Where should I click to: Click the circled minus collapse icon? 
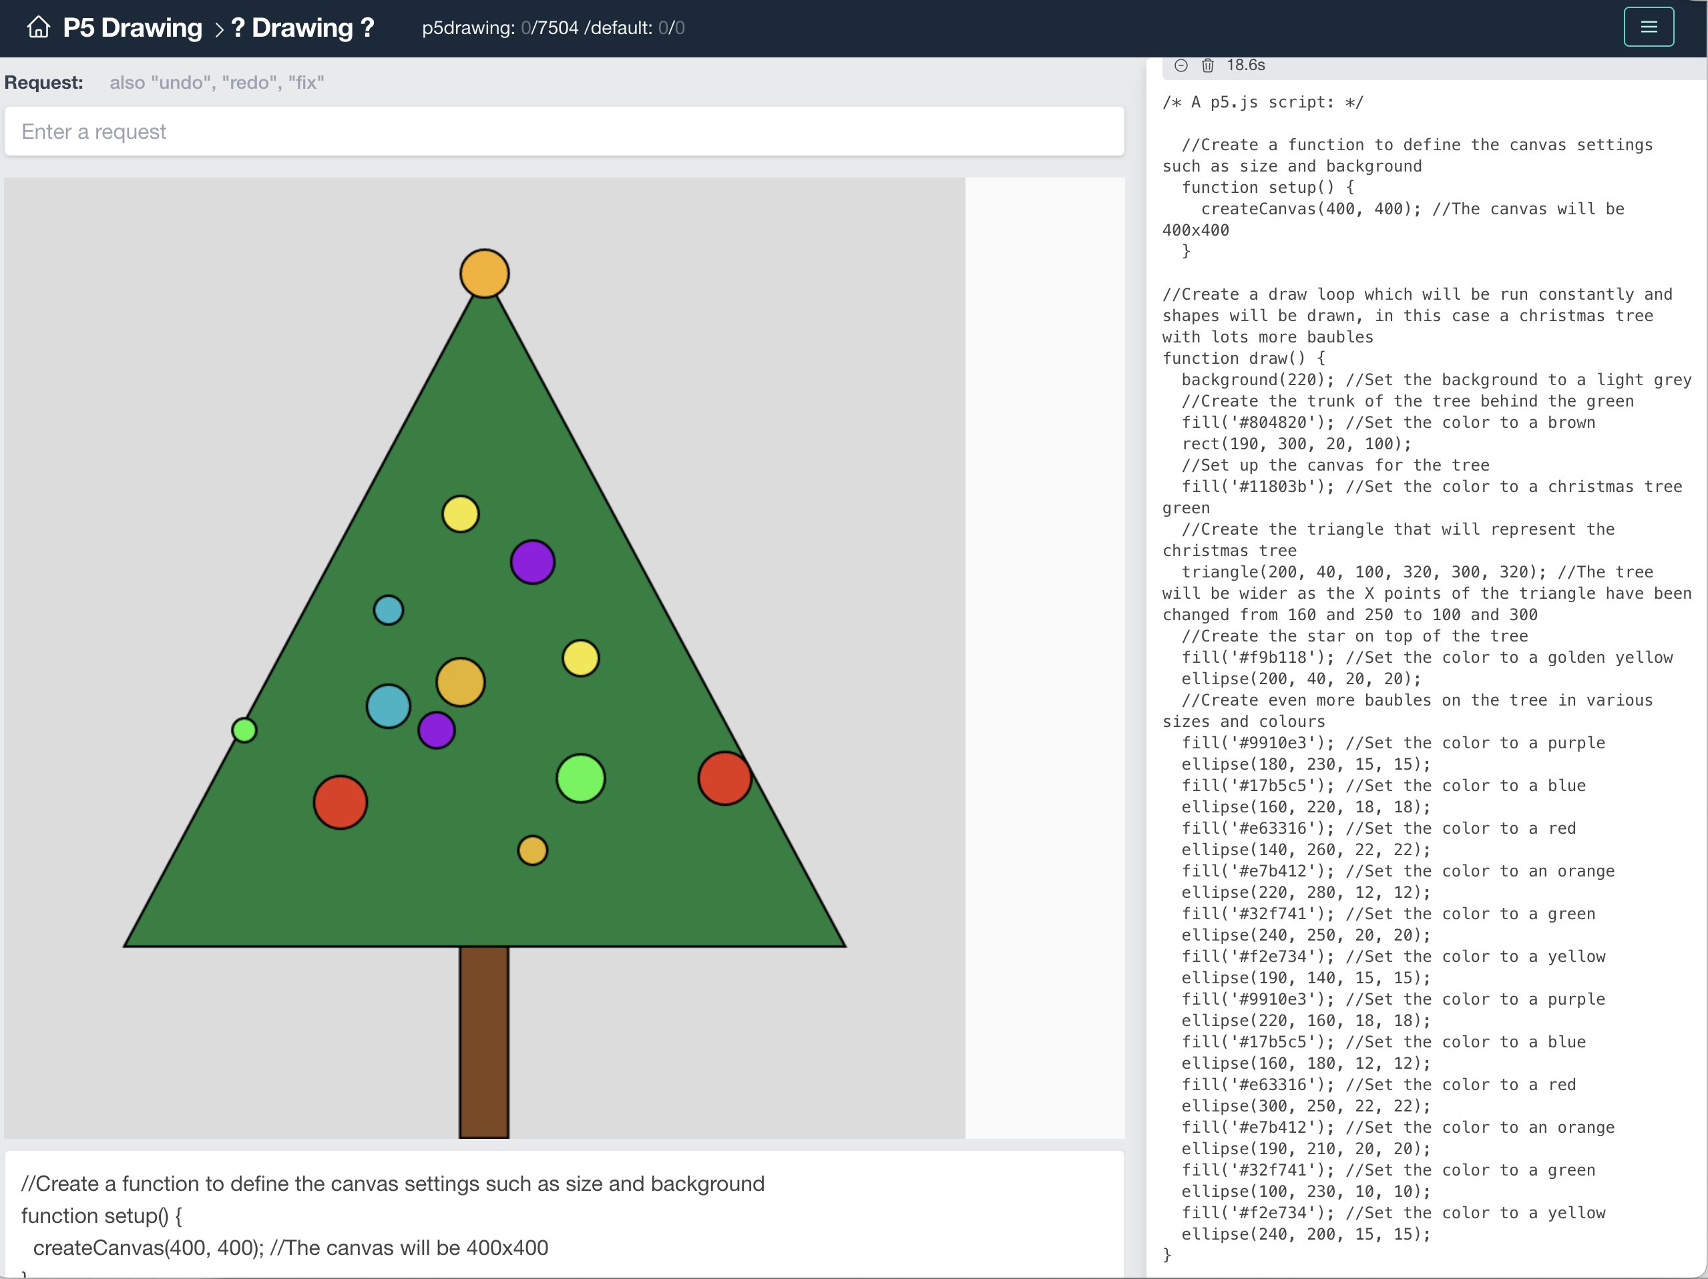[x=1181, y=65]
